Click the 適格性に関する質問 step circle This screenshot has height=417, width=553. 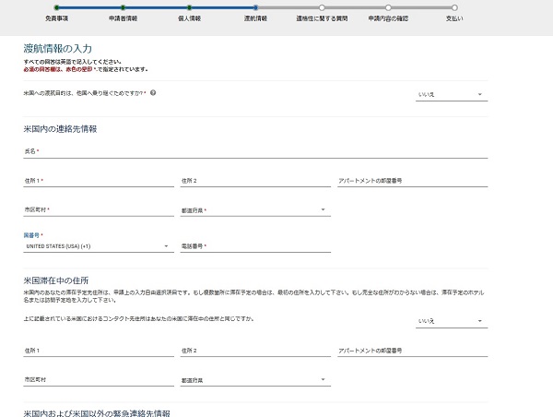tap(322, 7)
